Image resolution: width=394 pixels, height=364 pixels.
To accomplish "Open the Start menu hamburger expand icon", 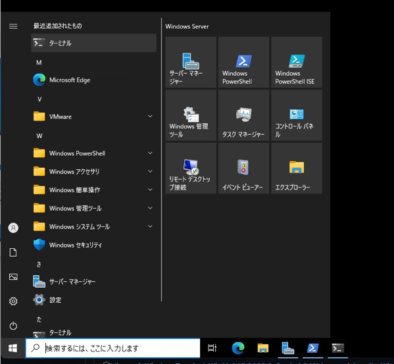I will pos(13,26).
